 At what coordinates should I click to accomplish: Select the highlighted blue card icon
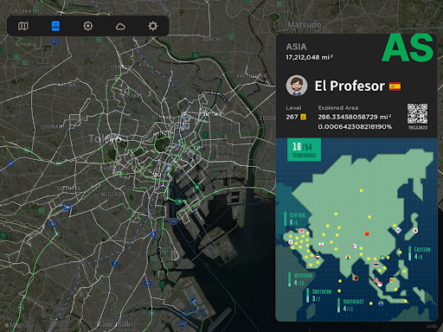55,26
